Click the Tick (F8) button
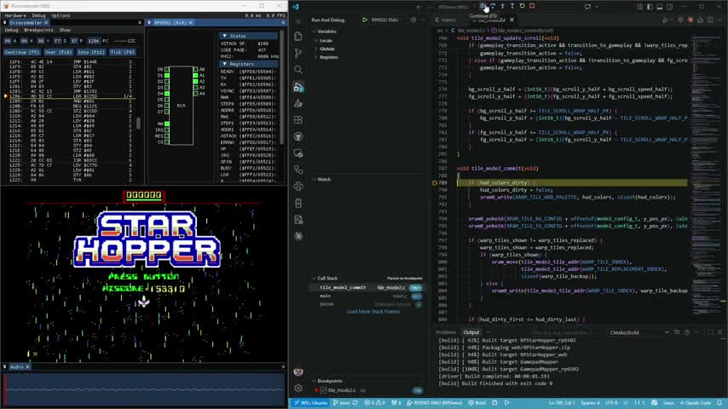The image size is (728, 409). point(123,53)
